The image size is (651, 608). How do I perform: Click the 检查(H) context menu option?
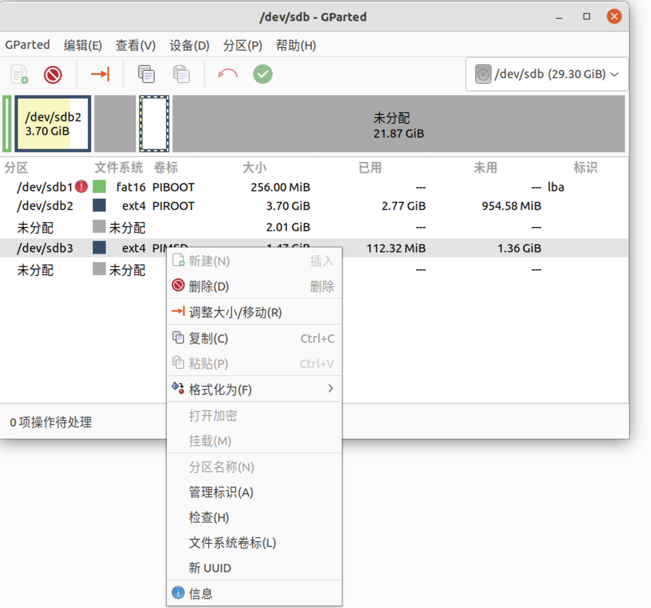(209, 518)
